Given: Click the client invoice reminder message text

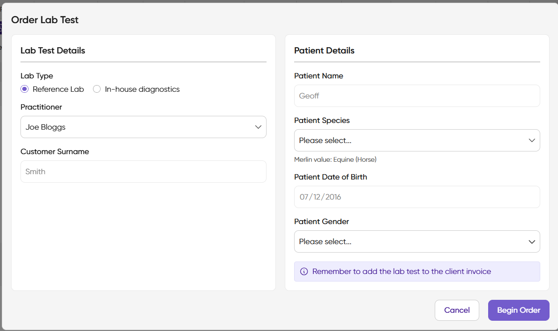Looking at the screenshot, I should 401,271.
